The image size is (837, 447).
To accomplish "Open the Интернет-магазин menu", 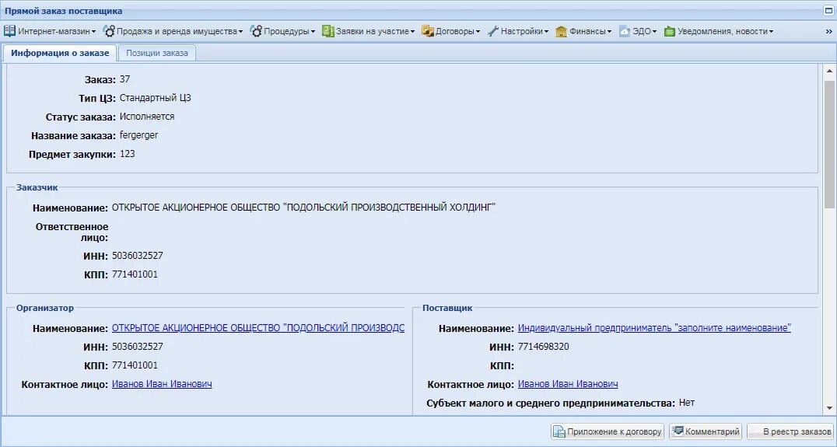I will [51, 31].
